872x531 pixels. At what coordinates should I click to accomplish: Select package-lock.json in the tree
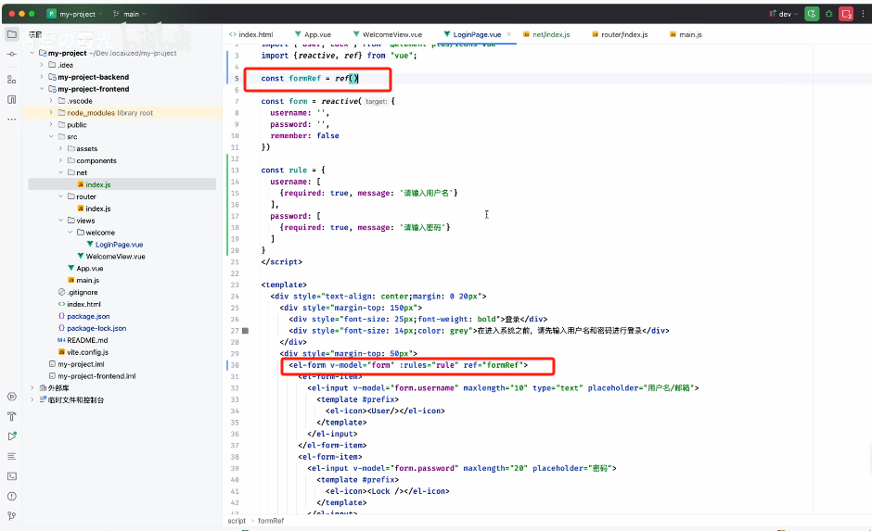[93, 328]
